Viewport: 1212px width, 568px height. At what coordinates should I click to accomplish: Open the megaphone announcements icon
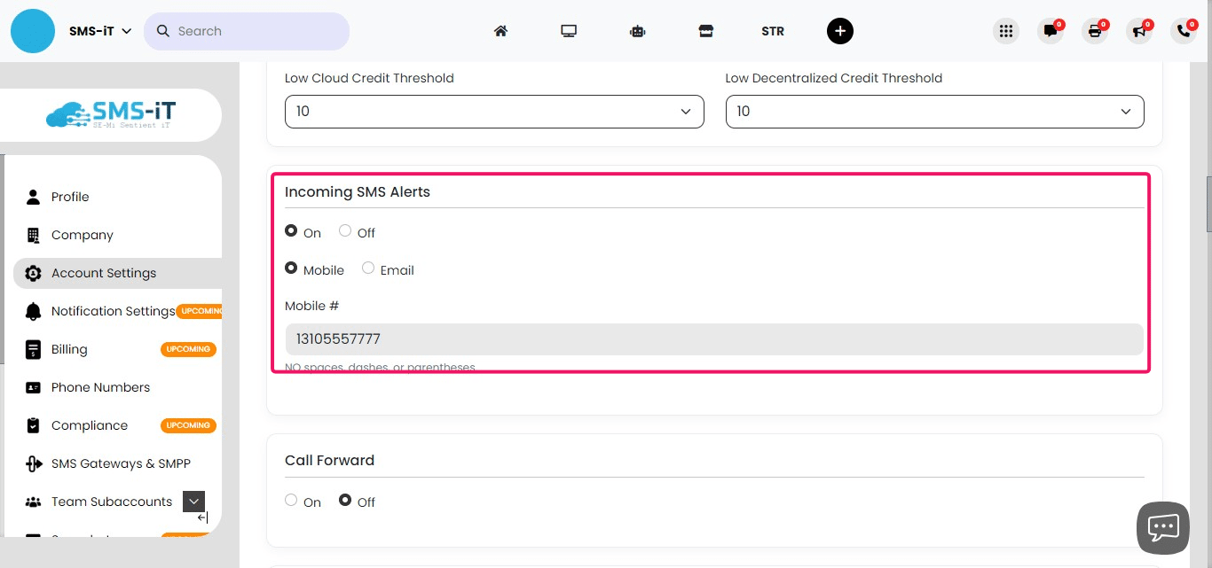pos(1139,31)
